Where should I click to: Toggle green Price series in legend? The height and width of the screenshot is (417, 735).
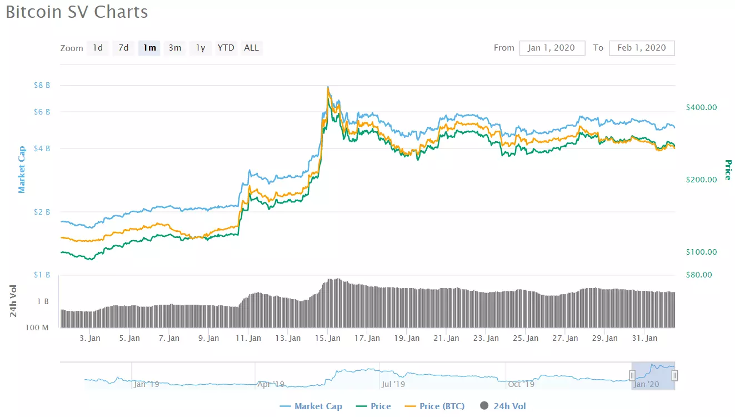point(373,406)
